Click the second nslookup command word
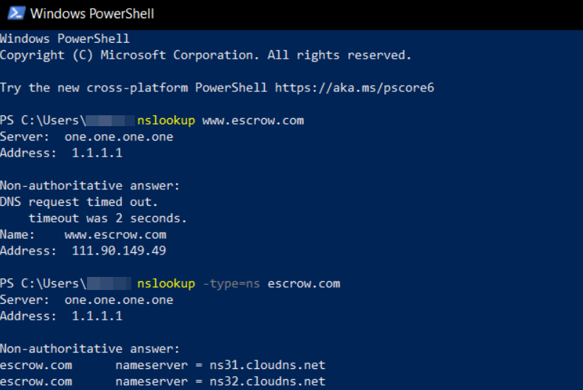Image resolution: width=583 pixels, height=390 pixels. click(x=166, y=284)
